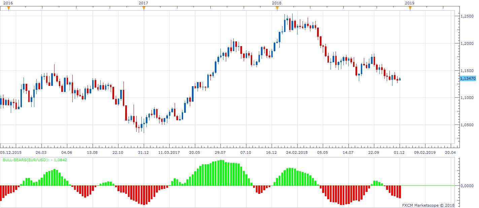The image size is (479, 208).
Task: Click the 16.12 date label
Action: [x=271, y=152]
